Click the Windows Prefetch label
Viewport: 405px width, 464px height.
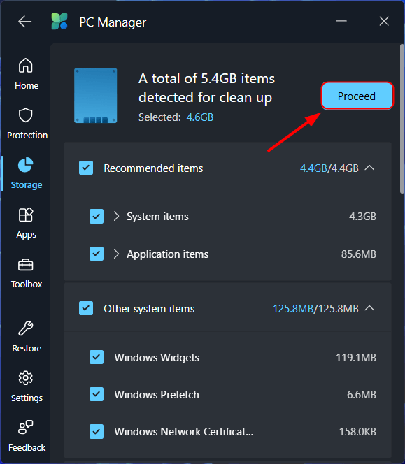click(x=157, y=394)
